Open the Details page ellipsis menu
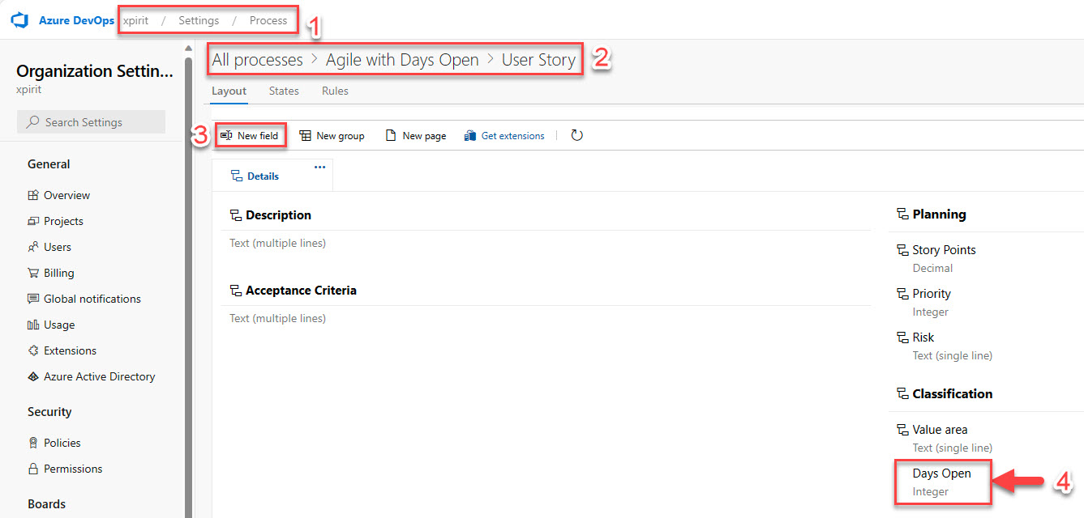Image resolution: width=1084 pixels, height=518 pixels. click(319, 167)
